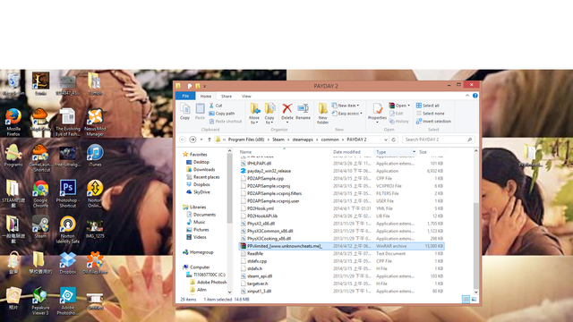The image size is (573, 322).
Task: Select SkyDrive in navigation pane
Action: click(201, 192)
